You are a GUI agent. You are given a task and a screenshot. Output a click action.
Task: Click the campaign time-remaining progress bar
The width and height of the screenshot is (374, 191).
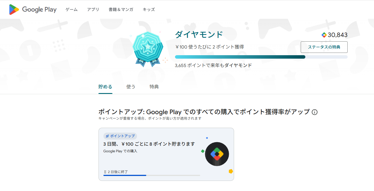pyautogui.click(x=152, y=175)
